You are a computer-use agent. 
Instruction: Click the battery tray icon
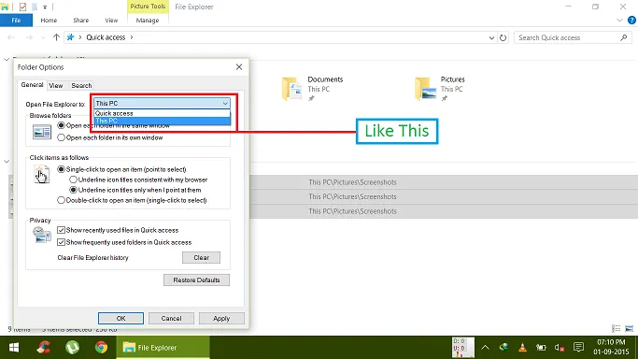541,347
